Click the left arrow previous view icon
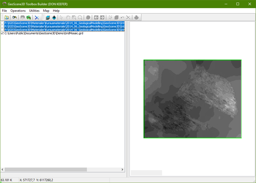This screenshot has width=256, height=183. 96,17
